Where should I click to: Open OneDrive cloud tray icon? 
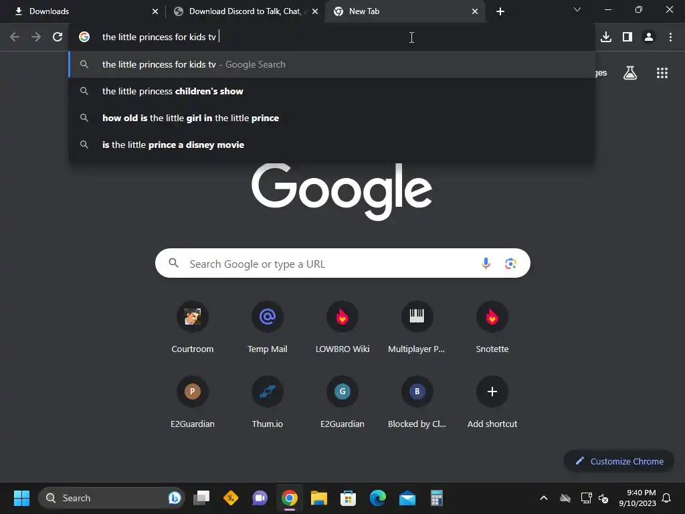point(565,498)
